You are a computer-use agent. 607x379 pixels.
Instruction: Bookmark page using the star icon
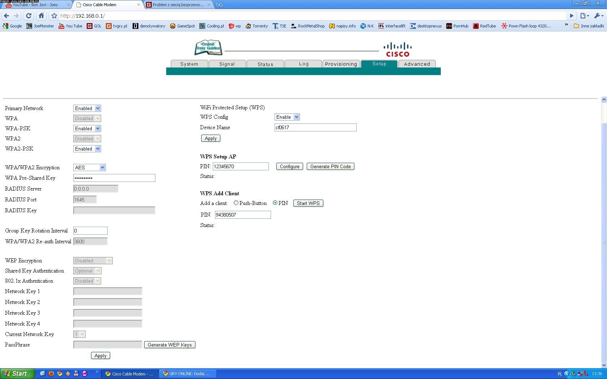(54, 16)
